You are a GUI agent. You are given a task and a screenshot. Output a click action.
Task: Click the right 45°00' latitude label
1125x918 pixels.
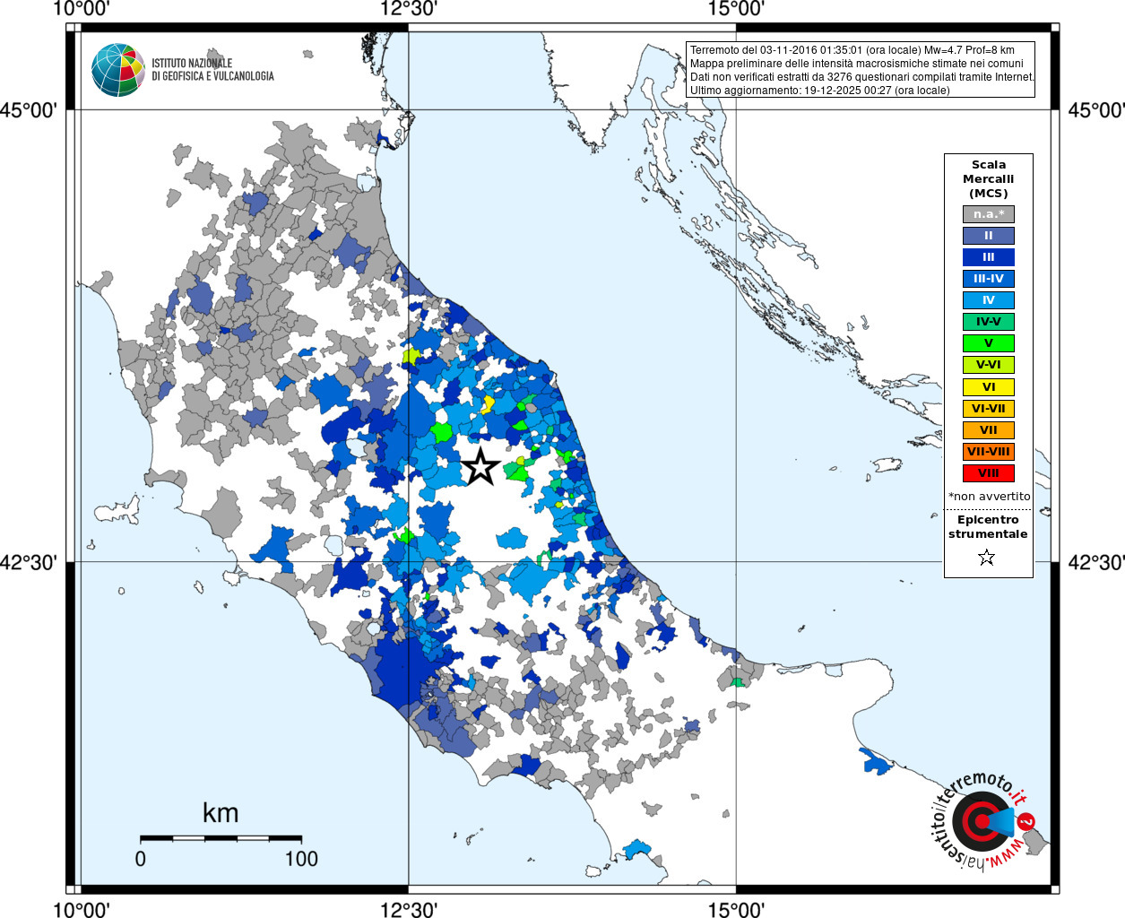[x=1096, y=110]
